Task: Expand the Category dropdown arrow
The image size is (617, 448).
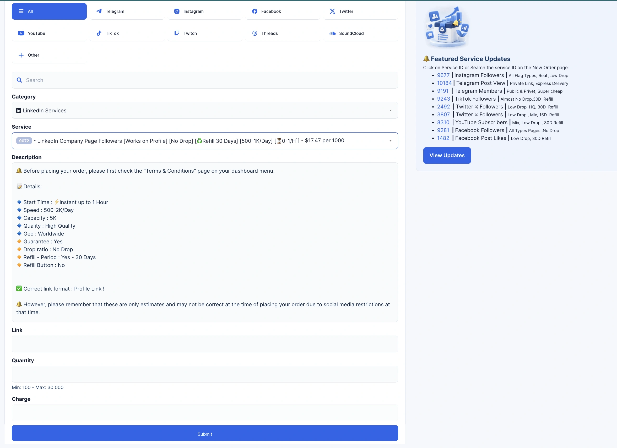Action: pos(390,111)
